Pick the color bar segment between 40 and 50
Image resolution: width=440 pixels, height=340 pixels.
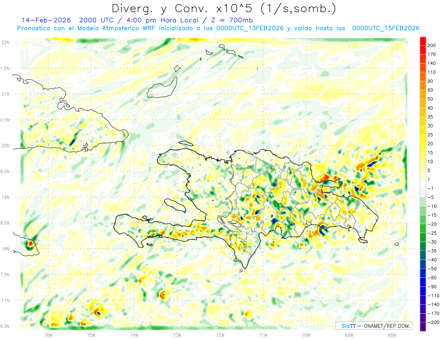423,103
